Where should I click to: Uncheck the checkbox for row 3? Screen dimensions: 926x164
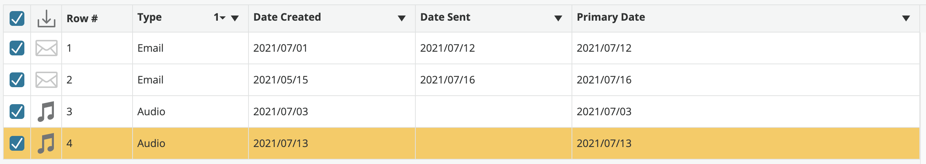(x=17, y=112)
